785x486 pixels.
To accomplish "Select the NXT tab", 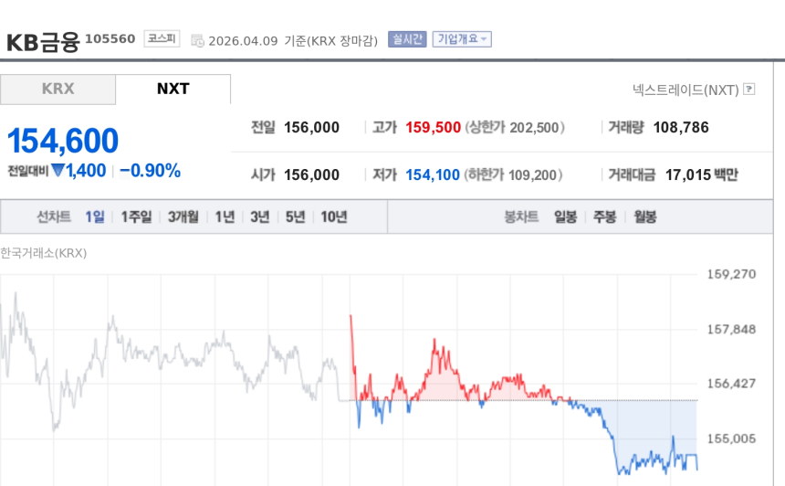I will click(173, 89).
